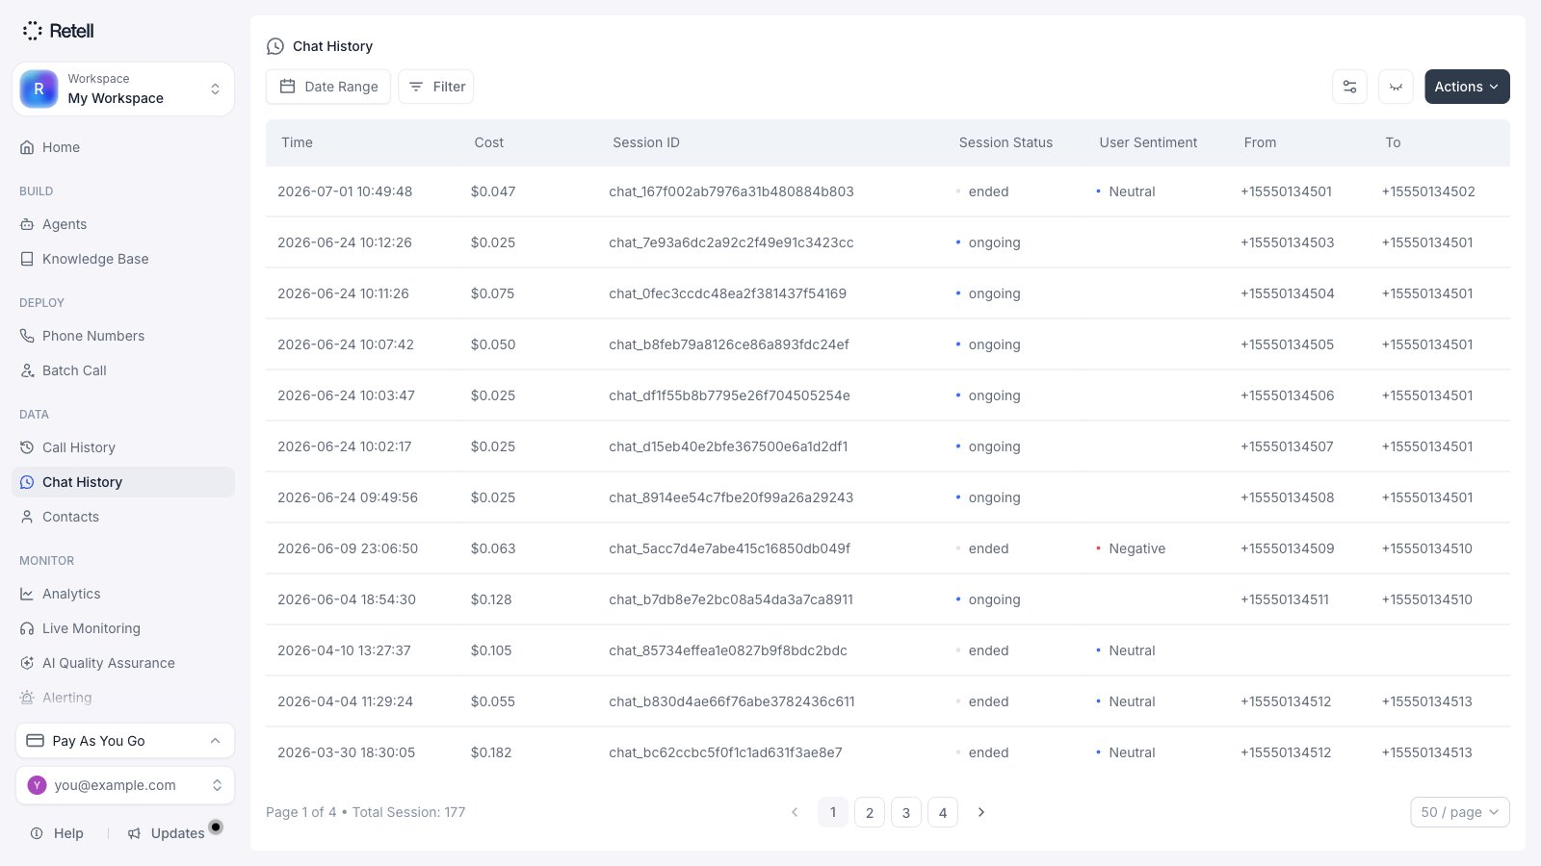1541x866 pixels.
Task: Open session chat_df1f55b8b7795e26f704505254e
Action: click(729, 395)
